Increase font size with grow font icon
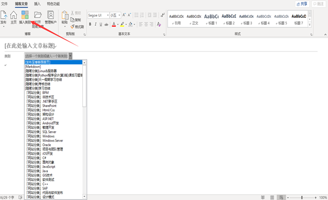328x200 pixels. [124, 15]
